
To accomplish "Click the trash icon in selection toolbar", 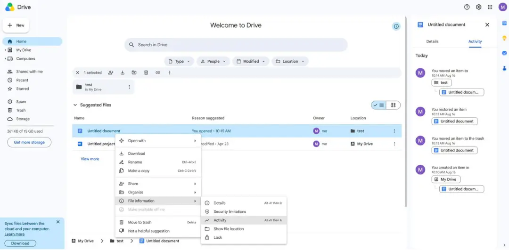I will point(146,73).
